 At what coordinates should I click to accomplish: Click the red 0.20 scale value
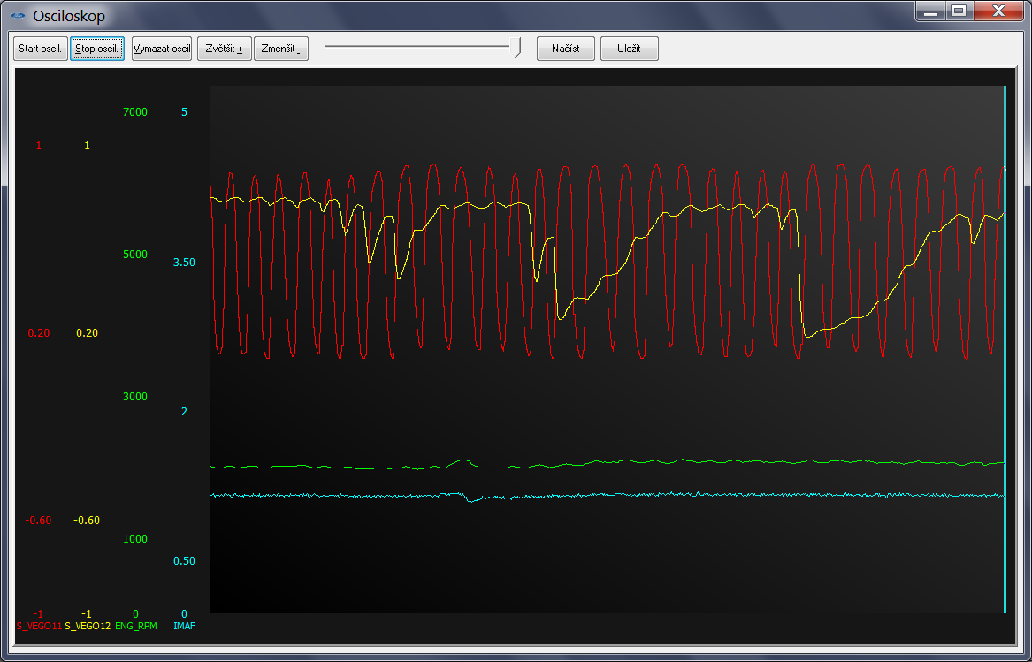click(39, 333)
